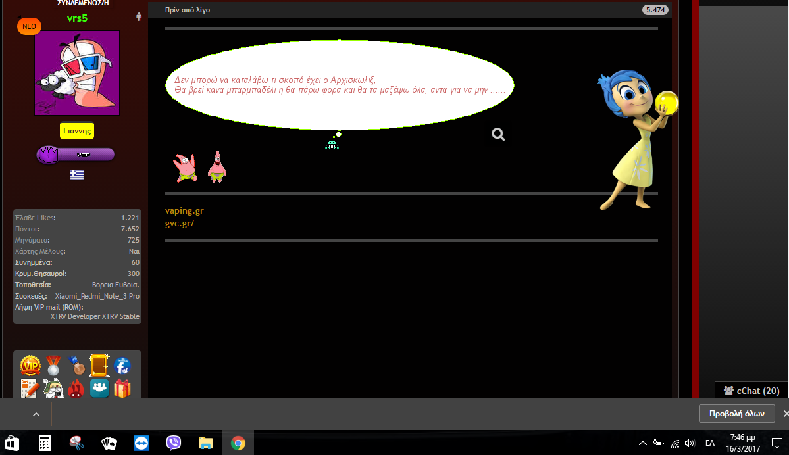This screenshot has height=455, width=789.
Task: Open the vaping.gr link
Action: pos(184,211)
